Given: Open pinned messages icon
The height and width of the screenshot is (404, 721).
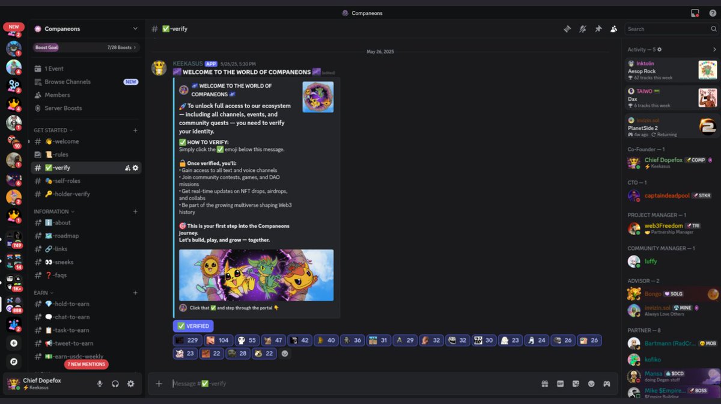Looking at the screenshot, I should pyautogui.click(x=598, y=29).
